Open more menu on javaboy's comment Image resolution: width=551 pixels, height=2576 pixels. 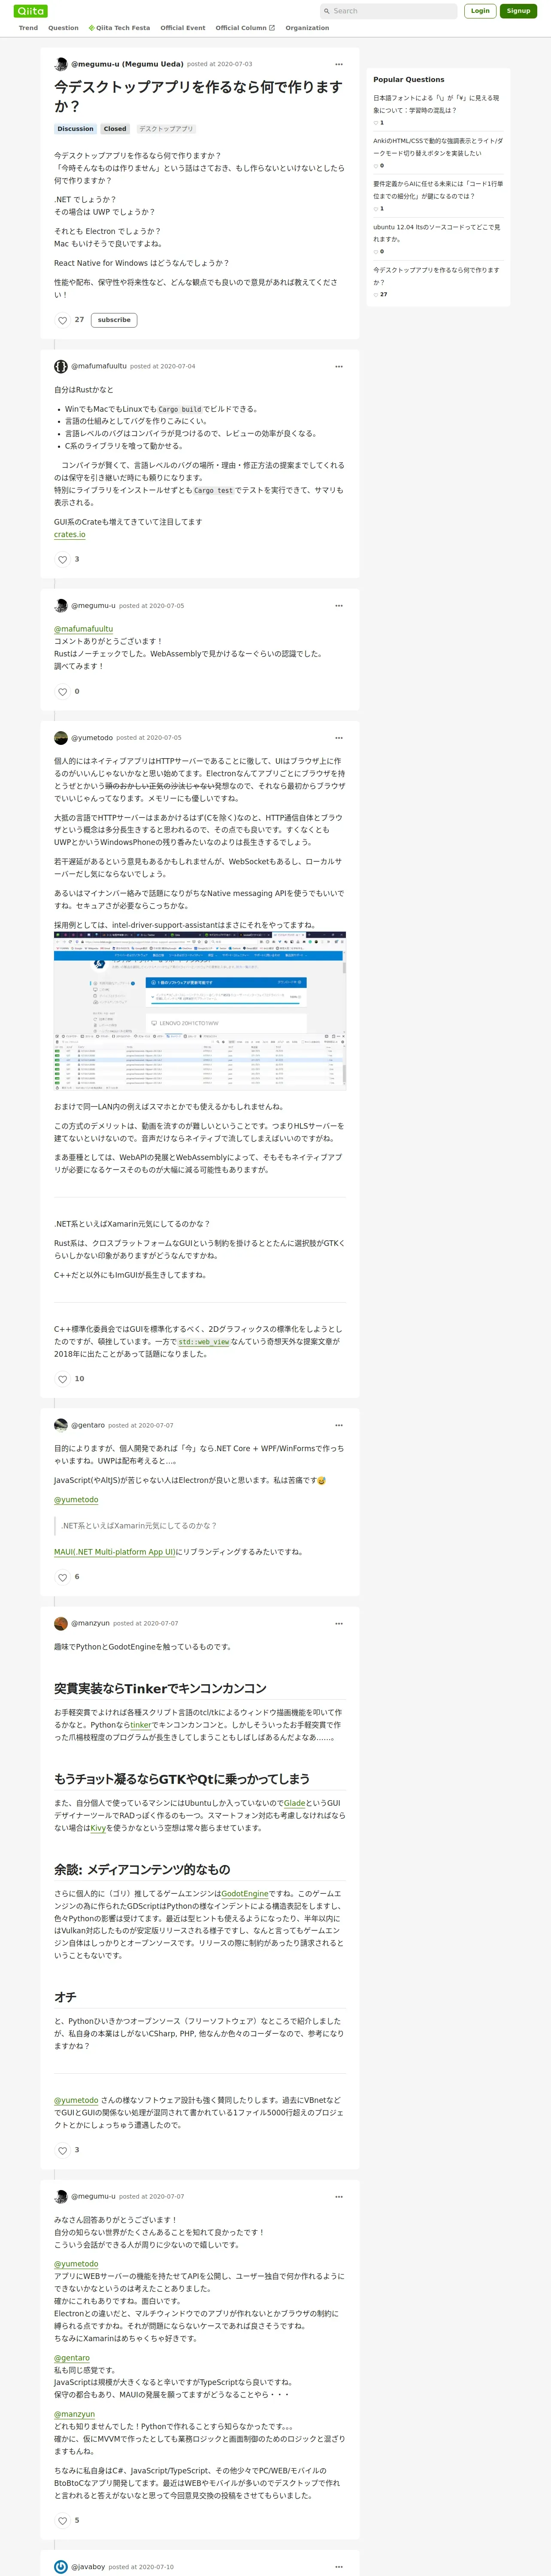click(339, 2566)
